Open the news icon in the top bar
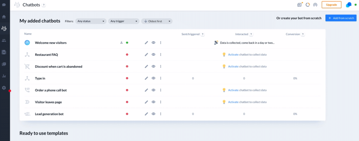Image resolution: width=359 pixels, height=141 pixels. (x=299, y=5)
